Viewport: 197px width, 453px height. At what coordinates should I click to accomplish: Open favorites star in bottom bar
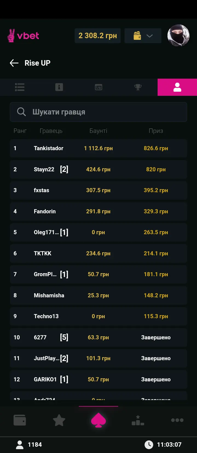point(59,420)
